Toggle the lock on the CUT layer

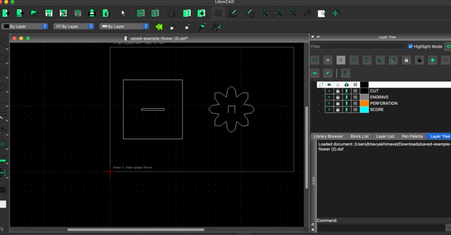coord(338,91)
